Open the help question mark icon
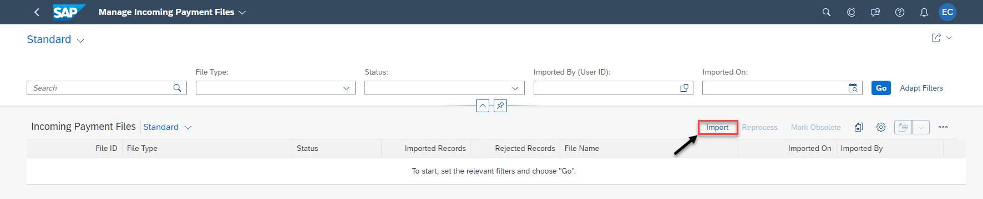 [900, 12]
